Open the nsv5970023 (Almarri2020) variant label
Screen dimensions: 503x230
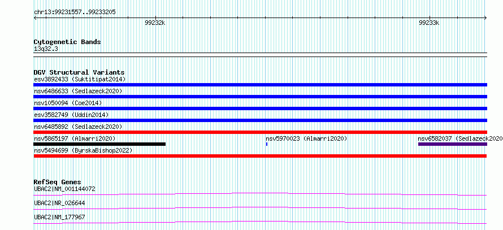tap(307, 138)
